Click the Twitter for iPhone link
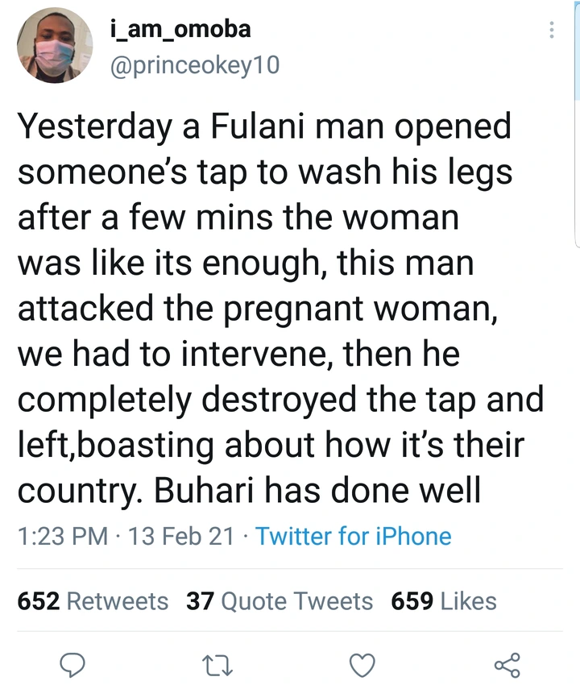The height and width of the screenshot is (685, 580). (354, 536)
